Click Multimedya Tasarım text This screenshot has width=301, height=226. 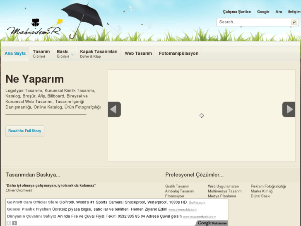point(225,191)
